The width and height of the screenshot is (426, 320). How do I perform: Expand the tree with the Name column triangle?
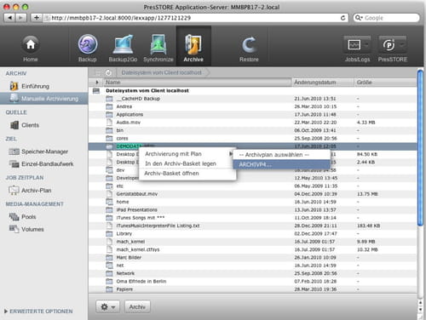coord(97,83)
